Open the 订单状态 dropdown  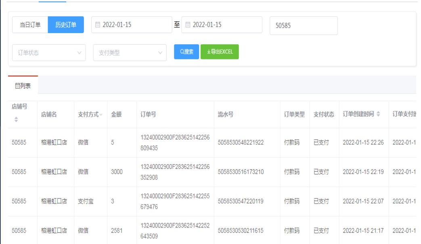click(x=48, y=53)
